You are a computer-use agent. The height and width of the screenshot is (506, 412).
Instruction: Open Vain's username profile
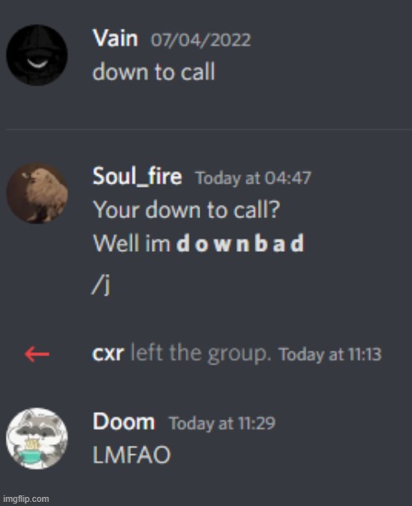point(115,39)
